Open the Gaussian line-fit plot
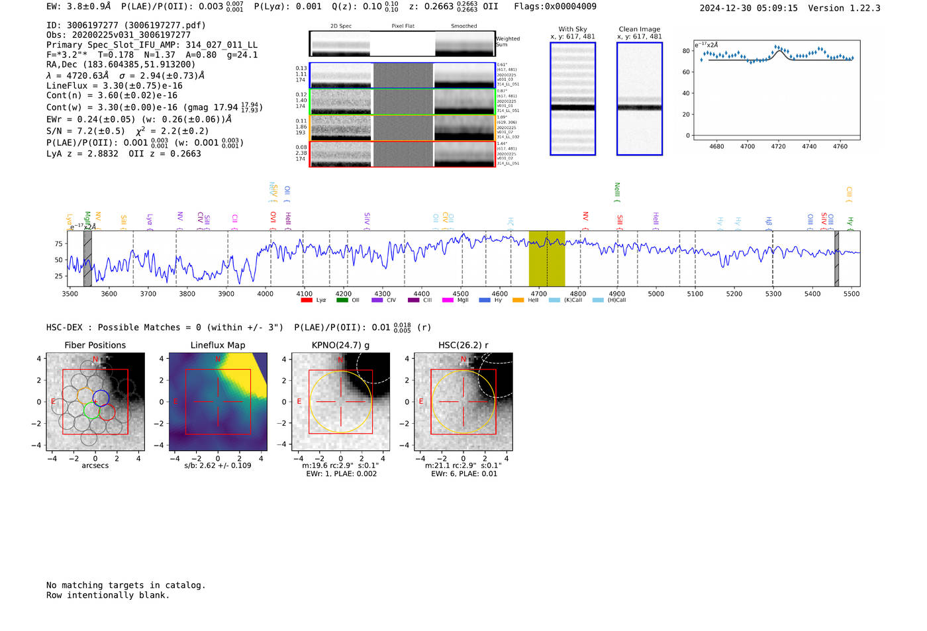This screenshot has width=927, height=631. click(x=777, y=89)
